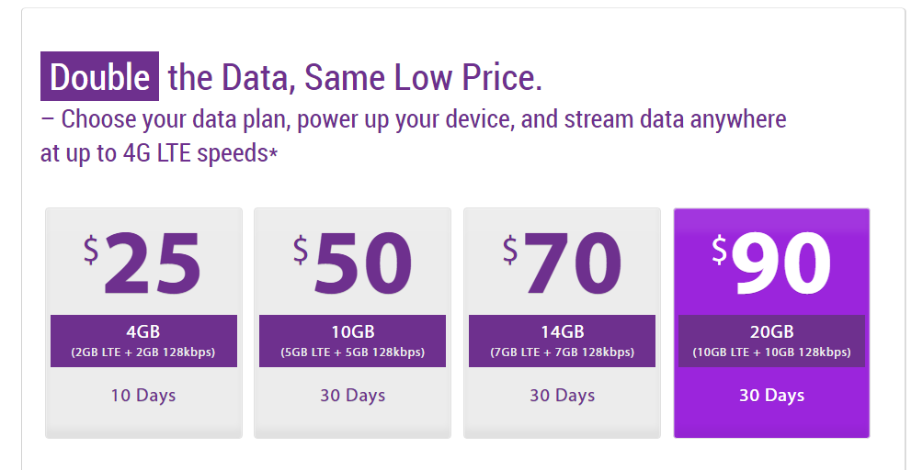Select the $70 plan price
Viewport: 923px width, 470px height.
point(562,263)
